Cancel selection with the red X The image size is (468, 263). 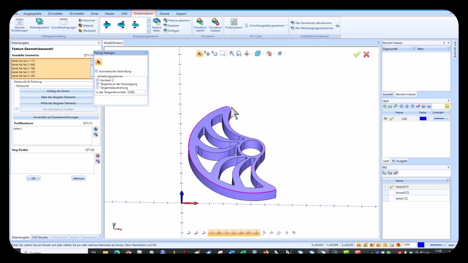click(366, 54)
